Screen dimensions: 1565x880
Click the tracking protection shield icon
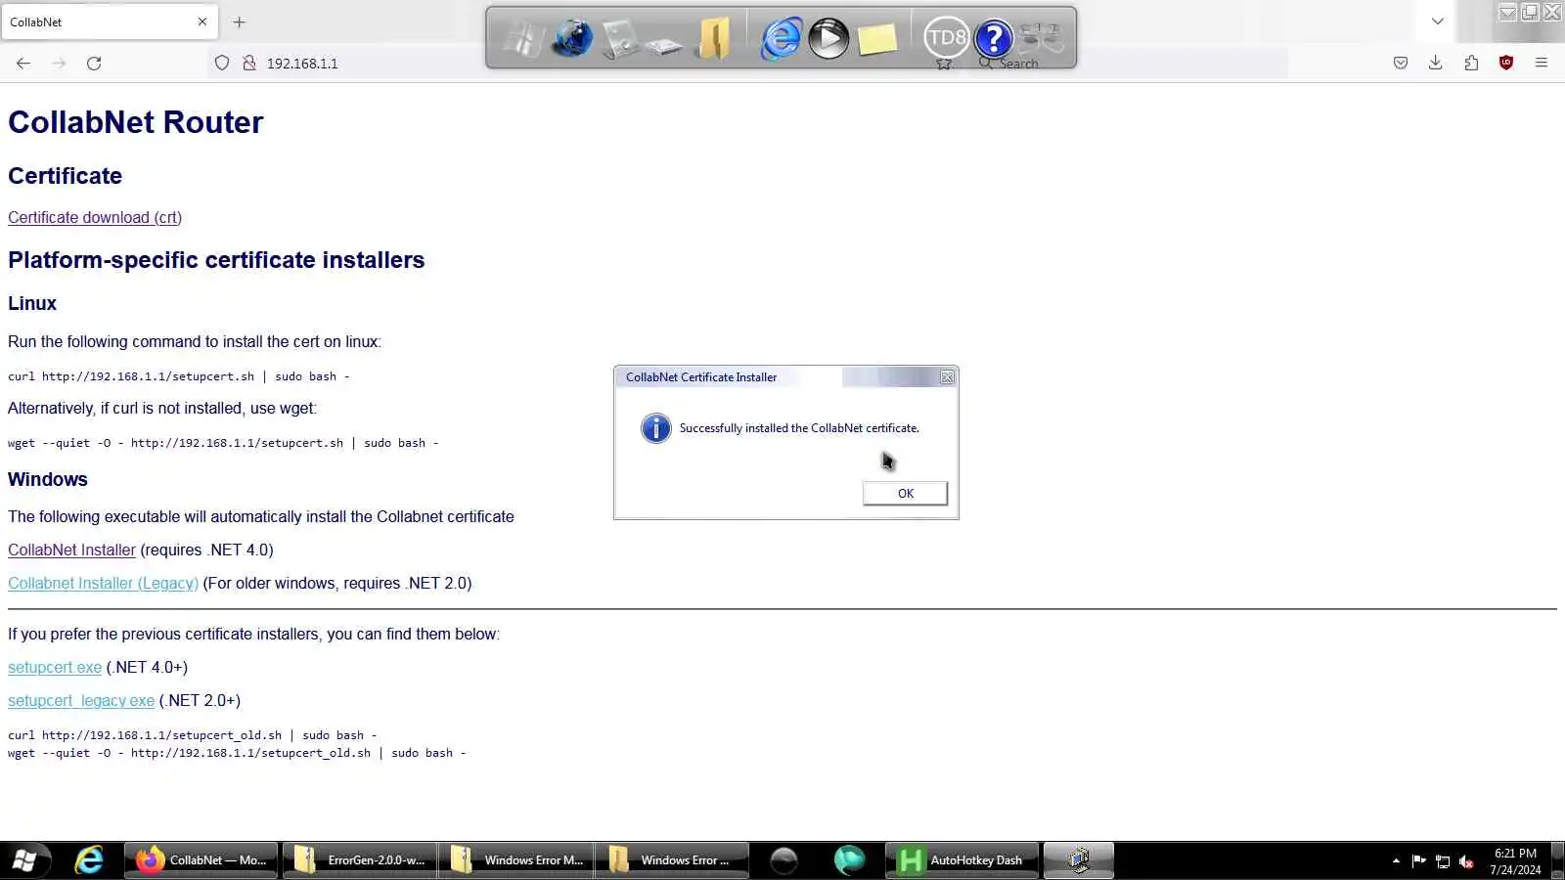point(222,63)
